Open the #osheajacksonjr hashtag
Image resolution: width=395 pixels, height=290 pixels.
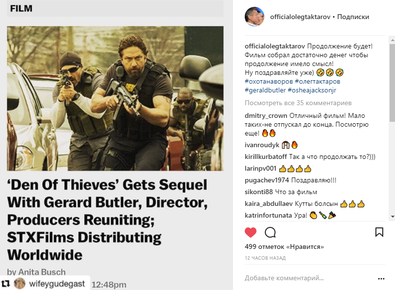point(312,90)
